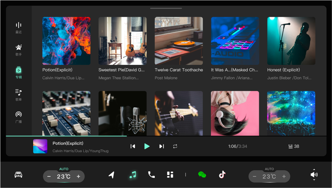Open the music note app icon

tap(133, 175)
